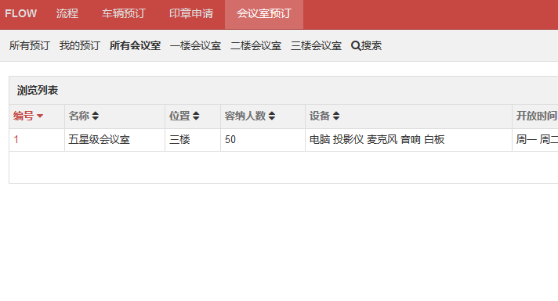Open the 车辆预订 menu item
Image resolution: width=558 pixels, height=301 pixels.
pos(124,13)
